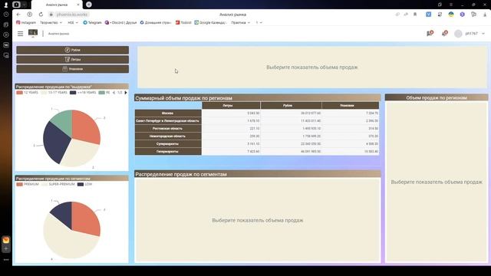This screenshot has width=491, height=276.
Task: Sort table by the Литры column header
Action: (x=231, y=106)
